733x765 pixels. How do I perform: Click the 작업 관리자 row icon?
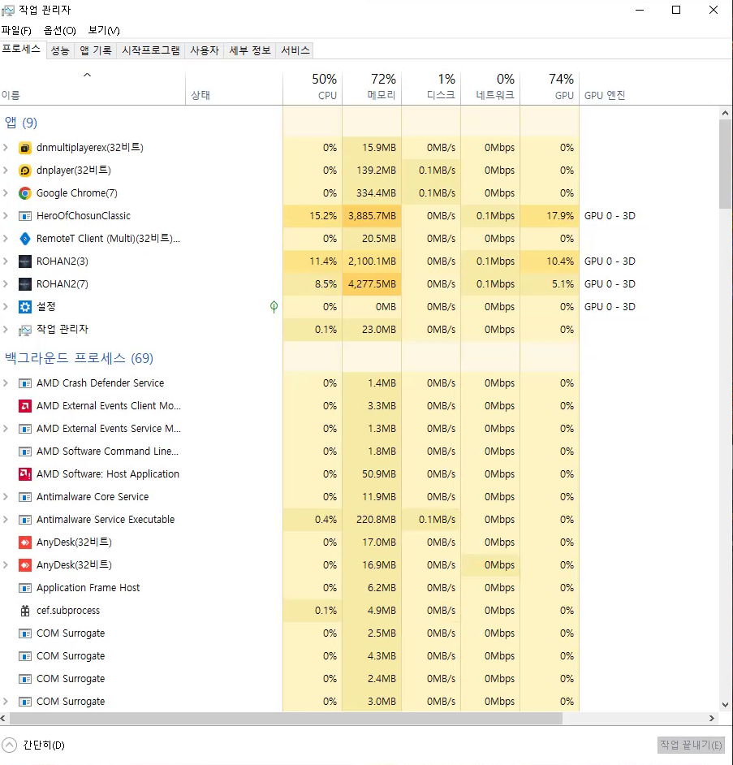(25, 331)
